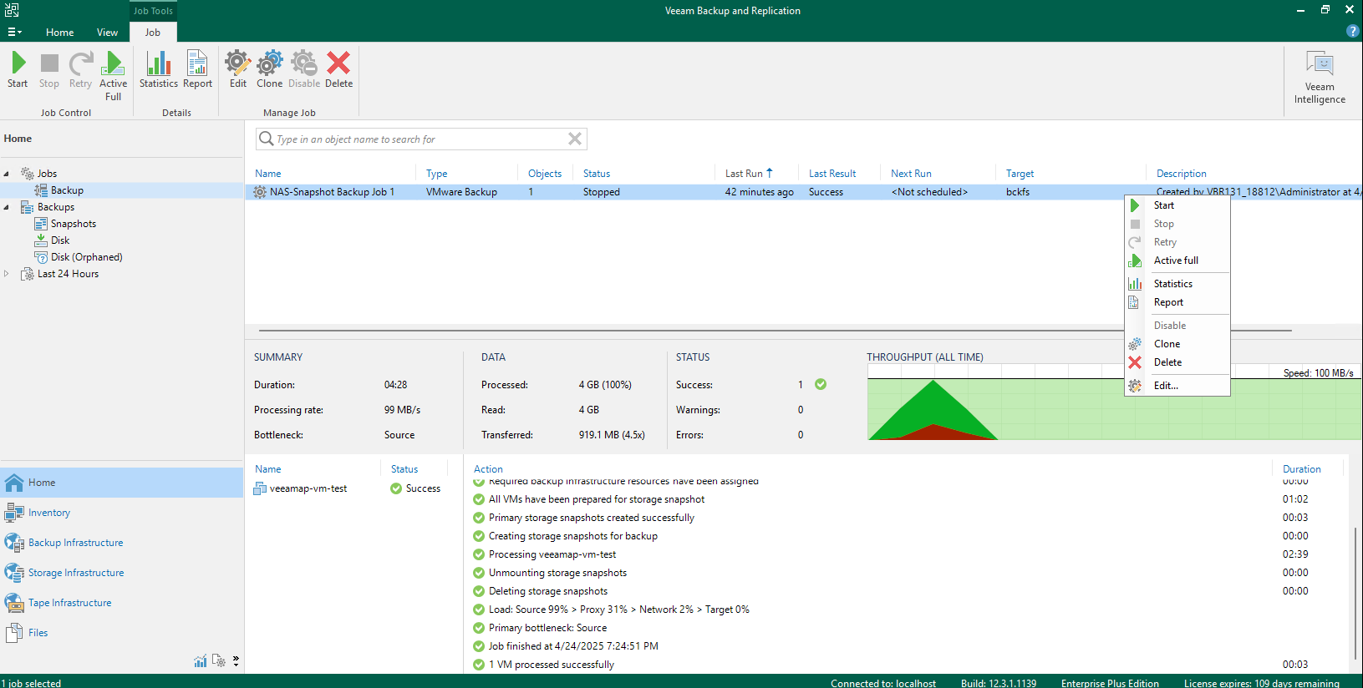Image resolution: width=1363 pixels, height=688 pixels.
Task: Click the Edit gear in ribbon
Action: (238, 70)
